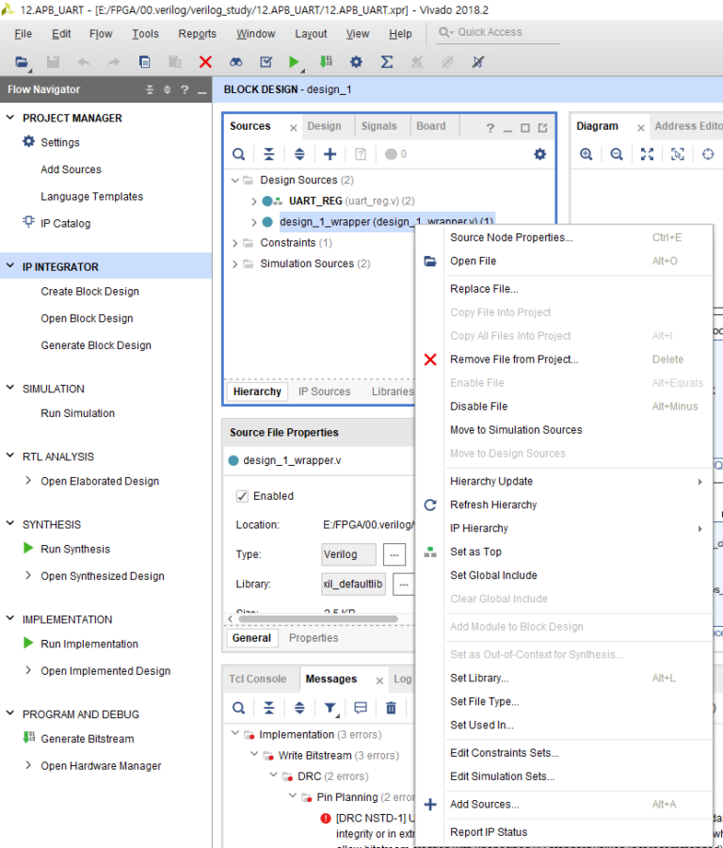Click the Generate Bitstream toolbar icon
723x848 pixels.
(x=326, y=62)
